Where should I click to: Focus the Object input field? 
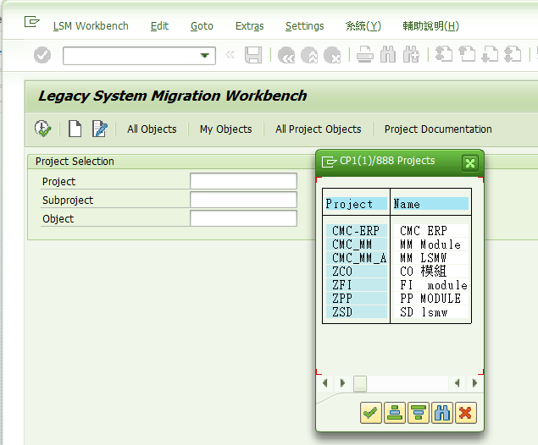click(x=243, y=218)
